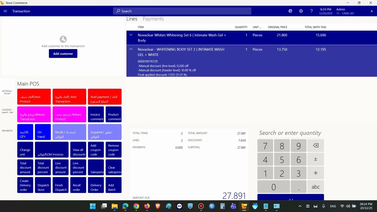The height and width of the screenshot is (212, 377).
Task: Select CLOSING button grid category
Action: (x=7, y=111)
